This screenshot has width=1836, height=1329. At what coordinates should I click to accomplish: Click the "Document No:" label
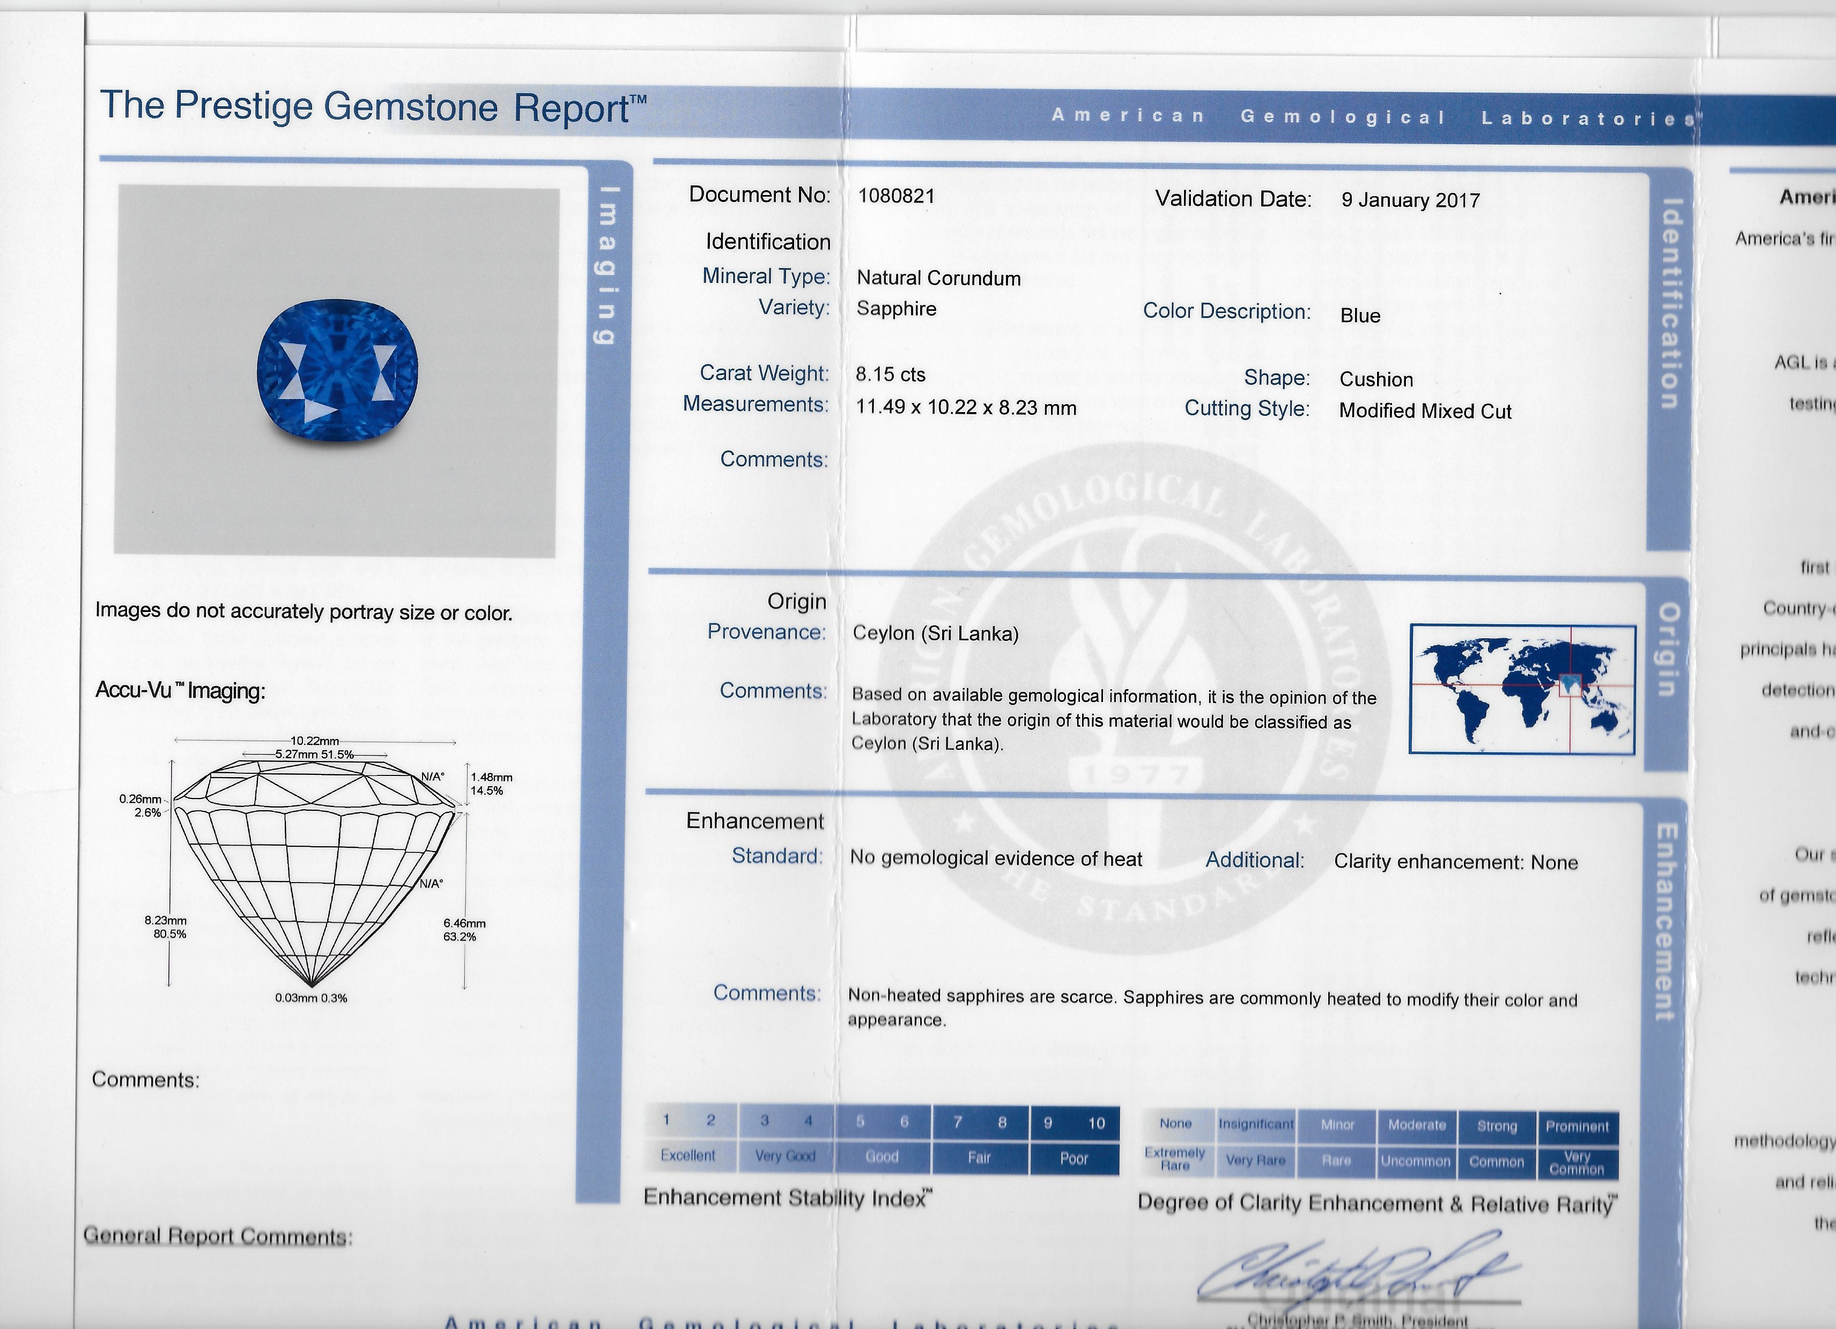759,194
